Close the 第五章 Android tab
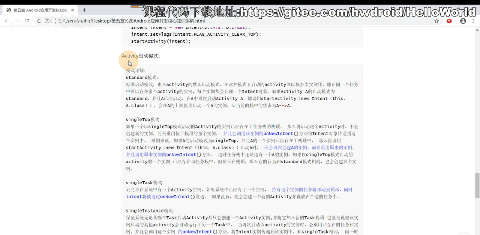 pyautogui.click(x=72, y=10)
